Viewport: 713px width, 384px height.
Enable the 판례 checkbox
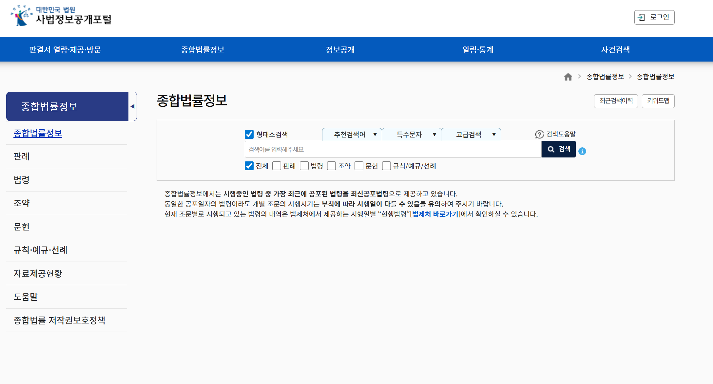277,166
